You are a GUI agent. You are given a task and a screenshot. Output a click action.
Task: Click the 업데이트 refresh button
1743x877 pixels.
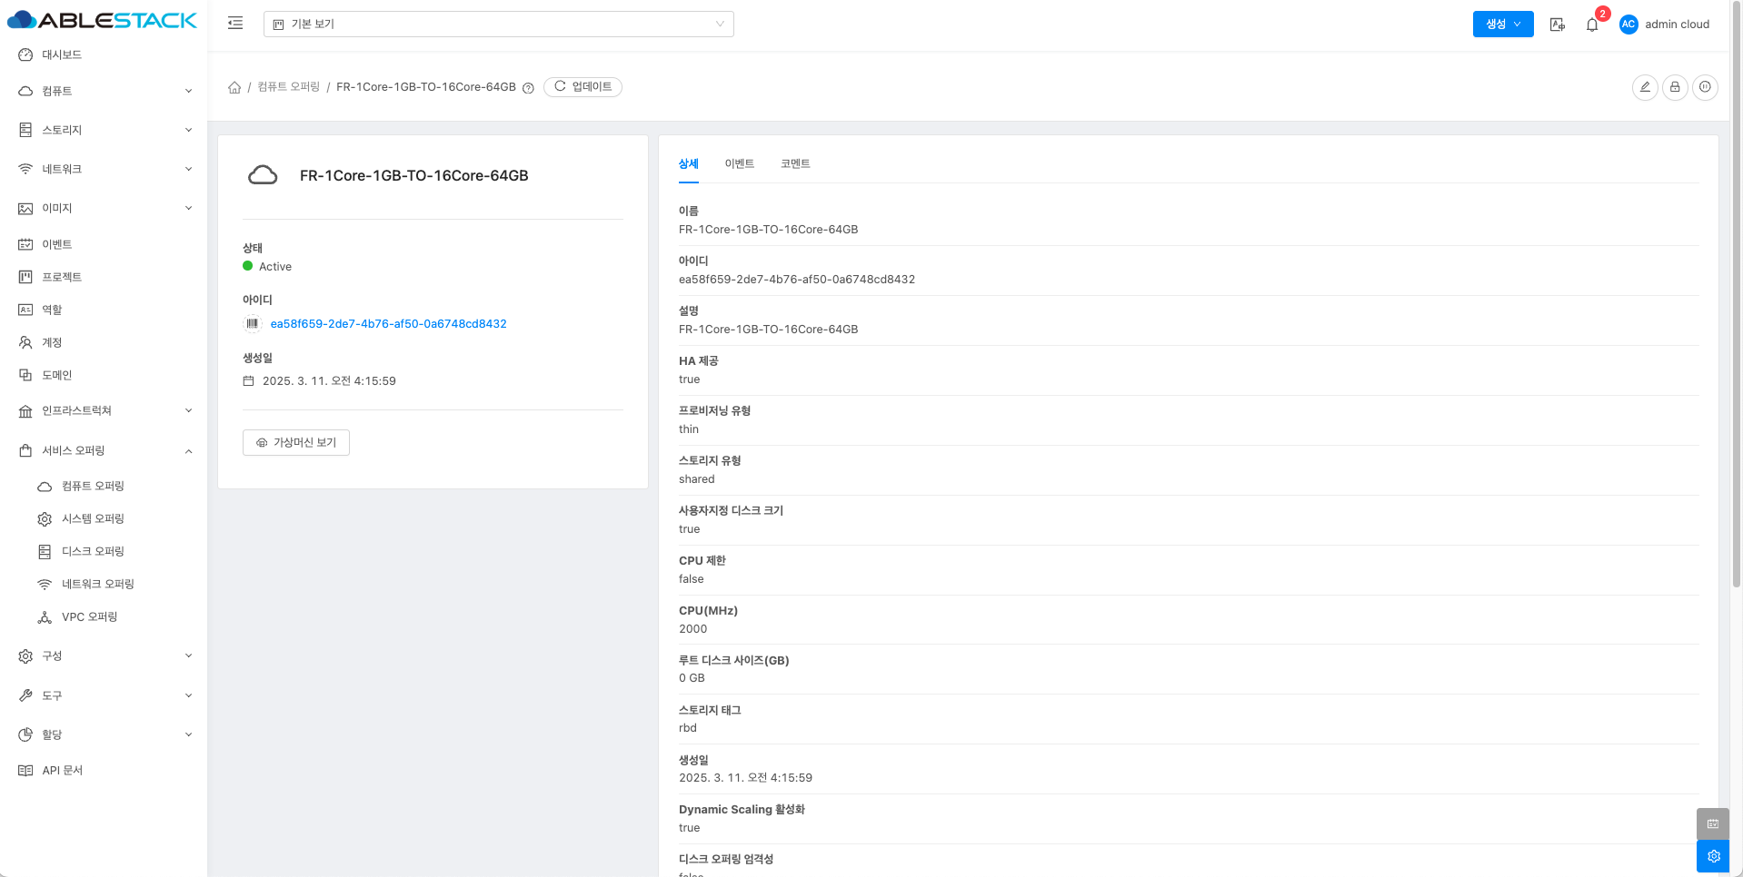583,87
